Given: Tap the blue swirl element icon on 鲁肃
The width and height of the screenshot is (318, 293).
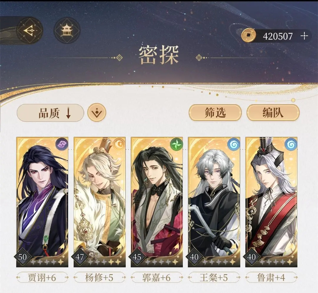Looking at the screenshot, I should coord(291,144).
